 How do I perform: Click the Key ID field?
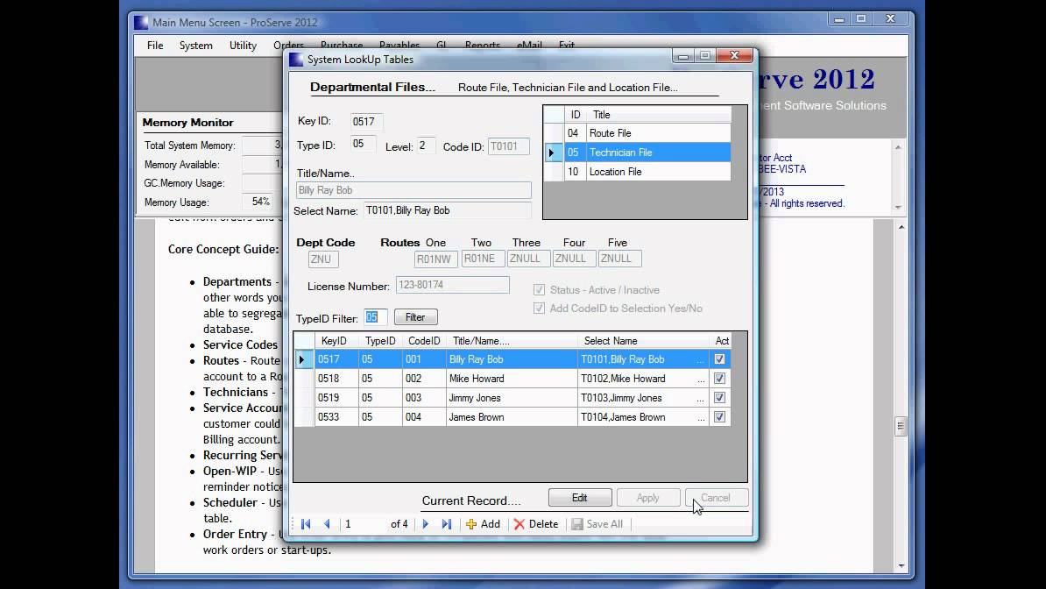click(367, 122)
